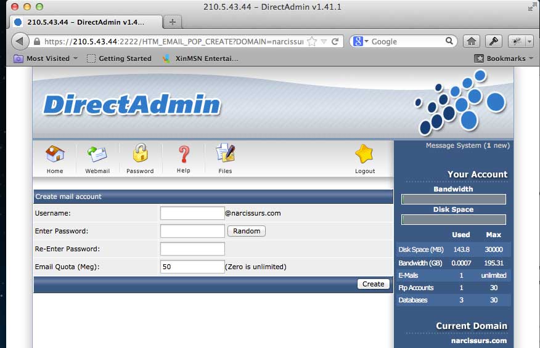Click the Email Quota field containing 50

pos(192,267)
